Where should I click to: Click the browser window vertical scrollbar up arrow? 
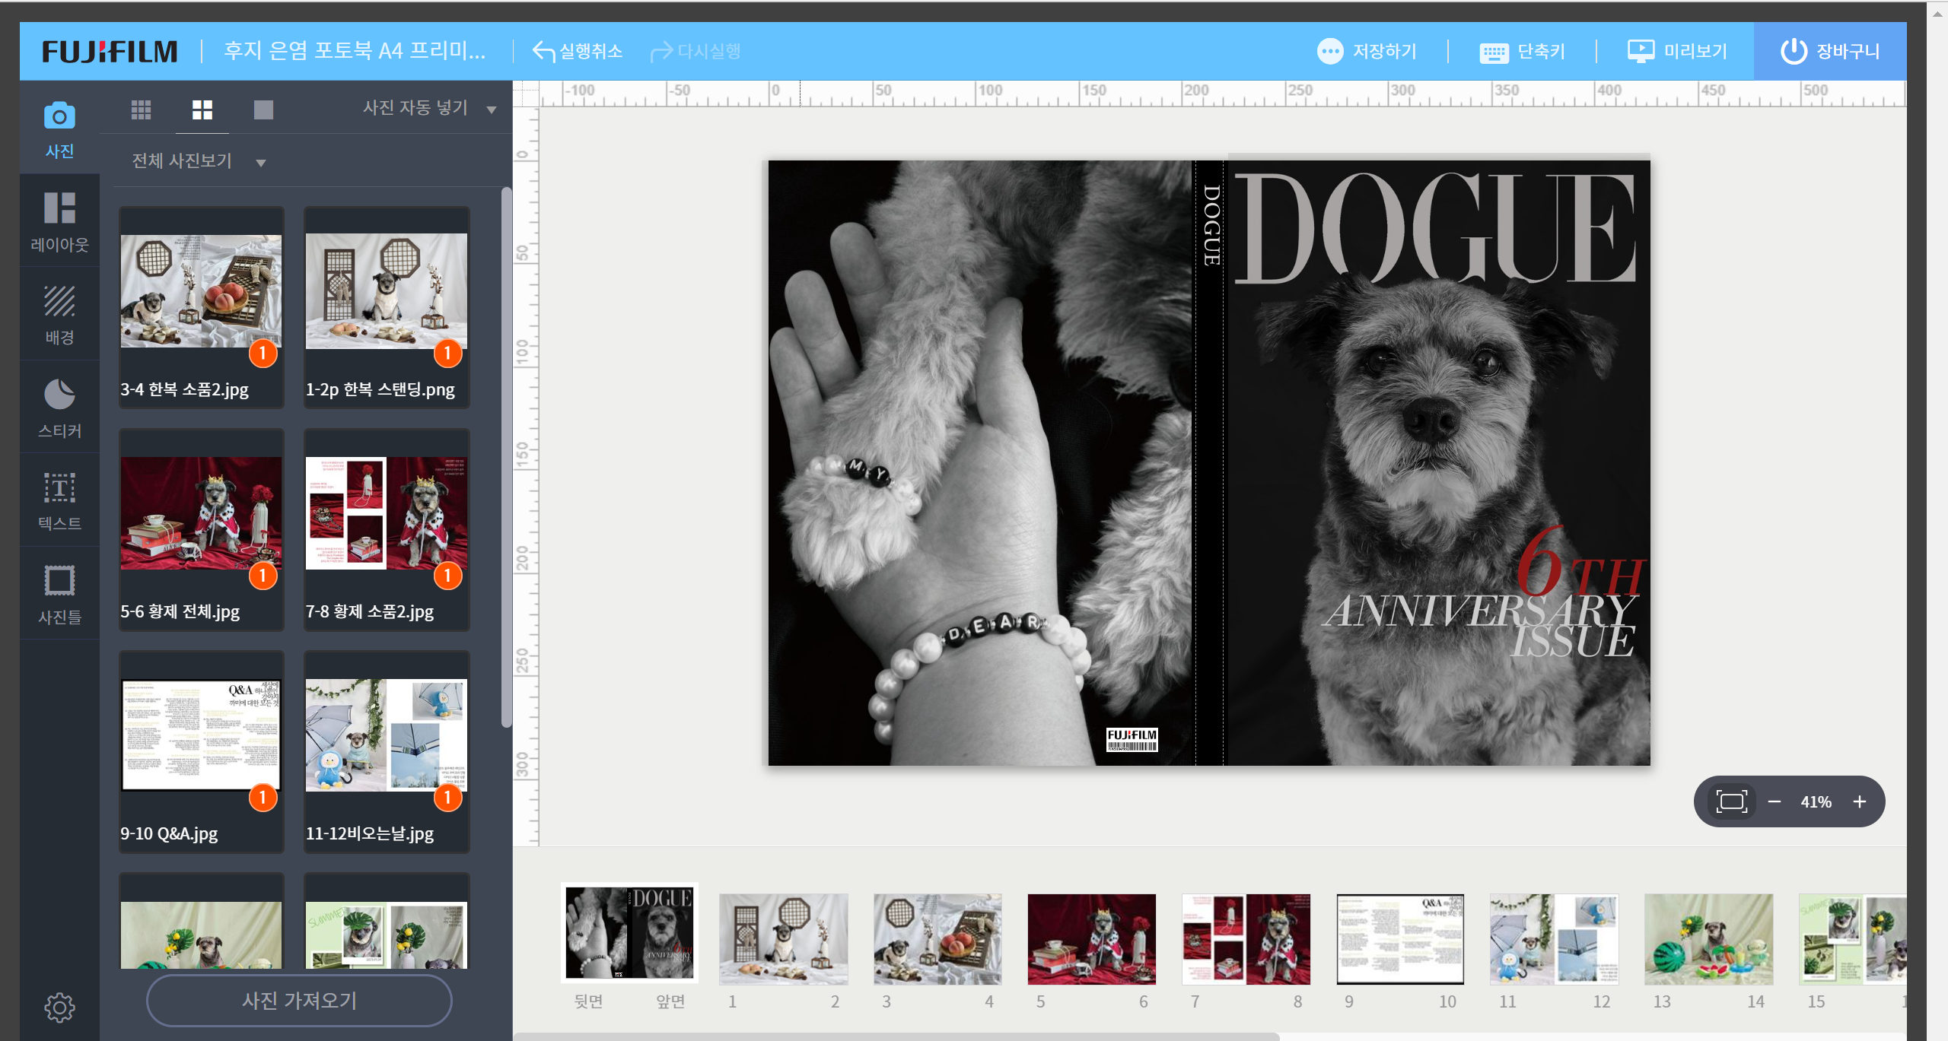1937,13
